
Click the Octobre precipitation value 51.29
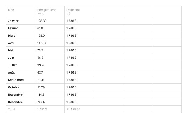tap(41, 87)
